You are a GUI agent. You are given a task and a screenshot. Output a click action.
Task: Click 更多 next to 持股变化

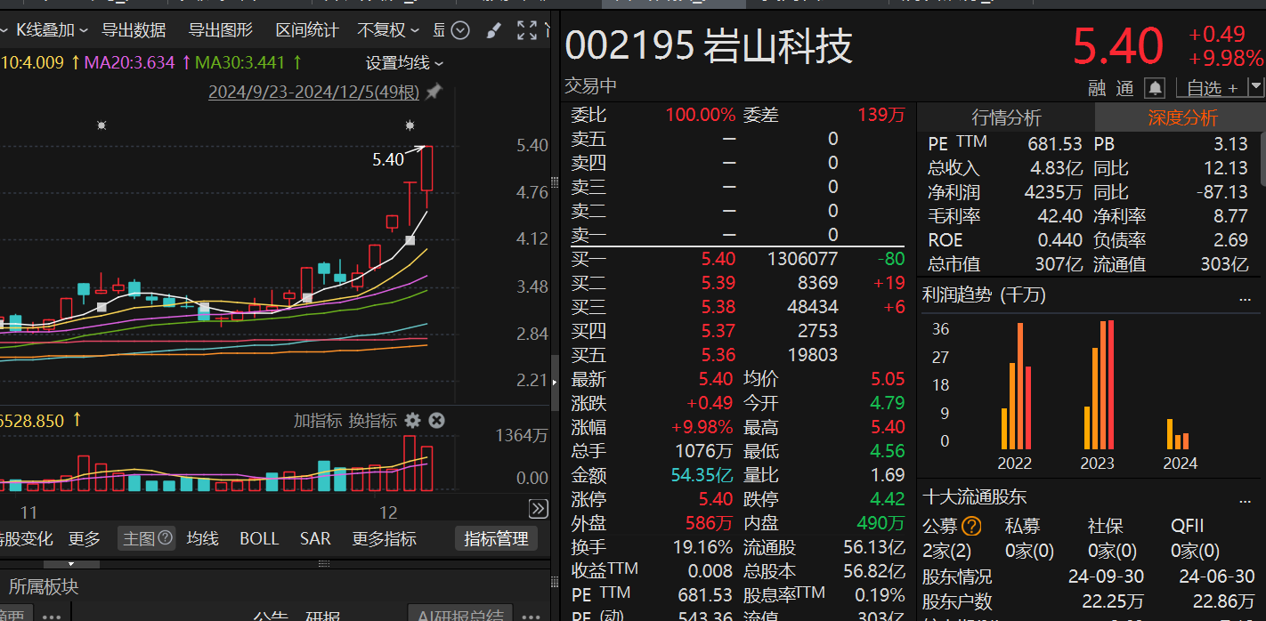pyautogui.click(x=85, y=538)
